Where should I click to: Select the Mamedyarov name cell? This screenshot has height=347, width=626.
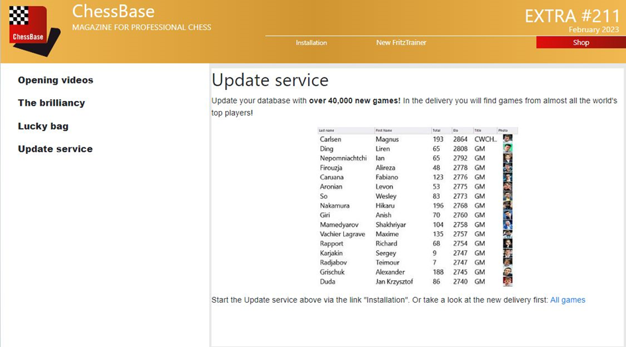(x=339, y=225)
